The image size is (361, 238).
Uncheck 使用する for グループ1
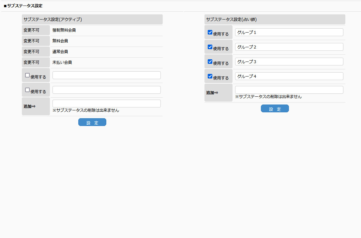point(210,32)
